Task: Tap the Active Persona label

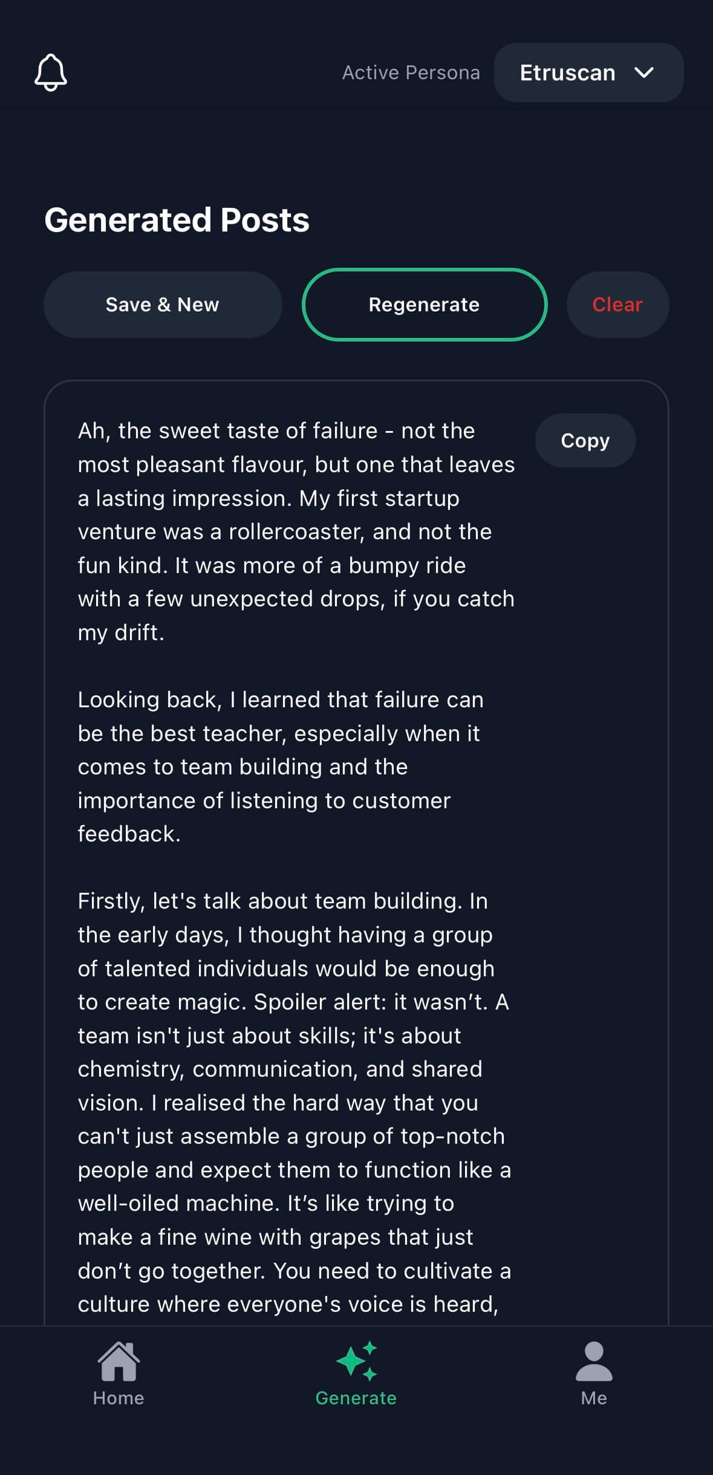Action: point(411,73)
